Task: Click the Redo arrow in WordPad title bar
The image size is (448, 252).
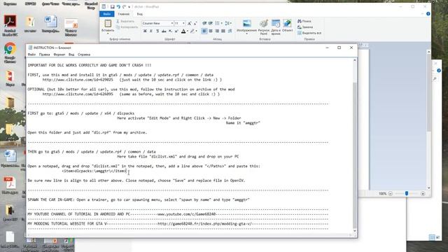Action: click(124, 6)
